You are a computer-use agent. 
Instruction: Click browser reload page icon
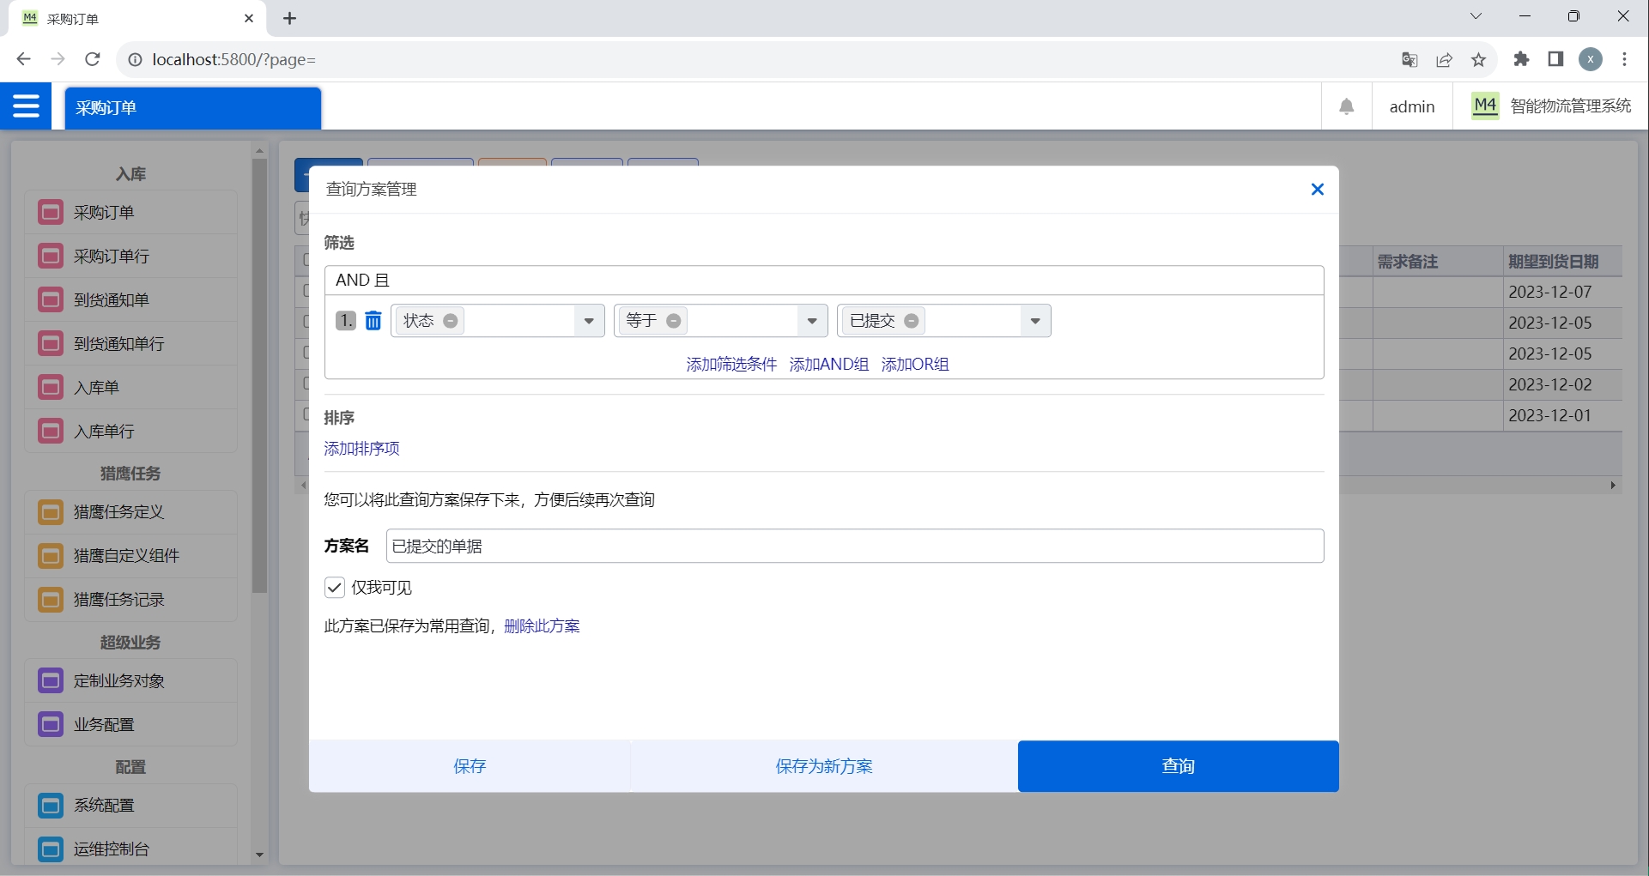(x=93, y=59)
